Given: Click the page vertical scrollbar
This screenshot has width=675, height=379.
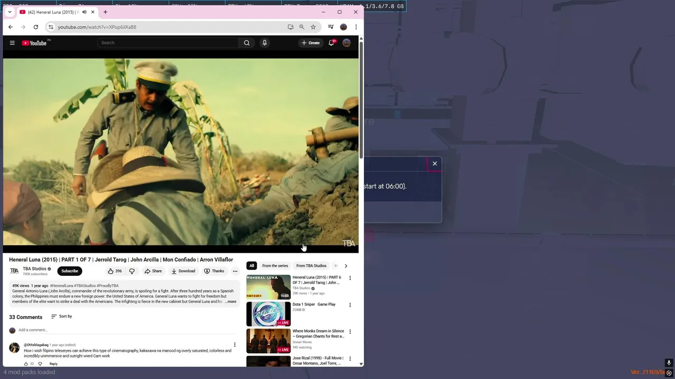Looking at the screenshot, I should pos(361,100).
